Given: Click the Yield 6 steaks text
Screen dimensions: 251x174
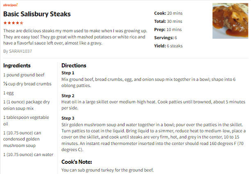Looking at the screenshot, I should [x=168, y=46].
